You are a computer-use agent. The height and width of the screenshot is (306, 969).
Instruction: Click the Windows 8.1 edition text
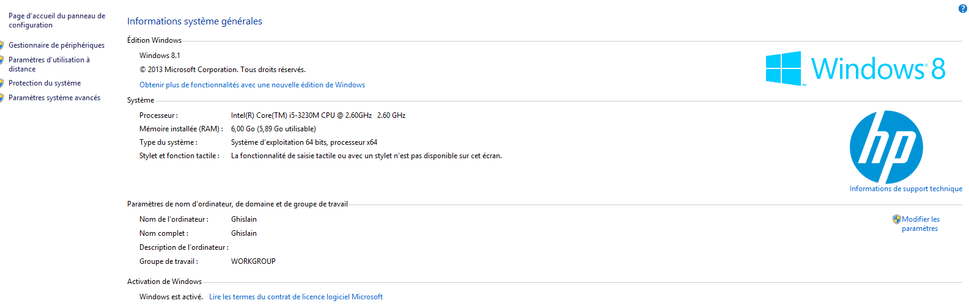coord(160,56)
